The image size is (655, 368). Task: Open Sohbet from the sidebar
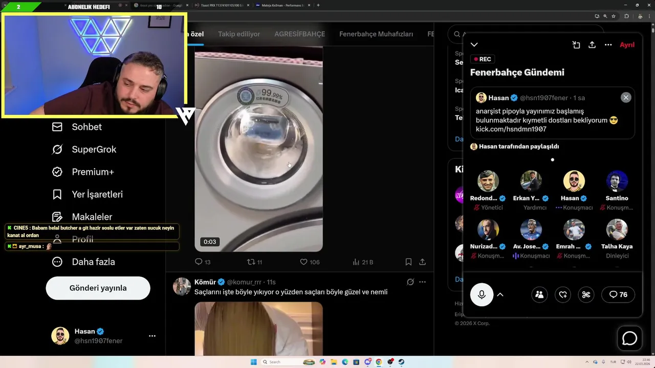click(77, 127)
